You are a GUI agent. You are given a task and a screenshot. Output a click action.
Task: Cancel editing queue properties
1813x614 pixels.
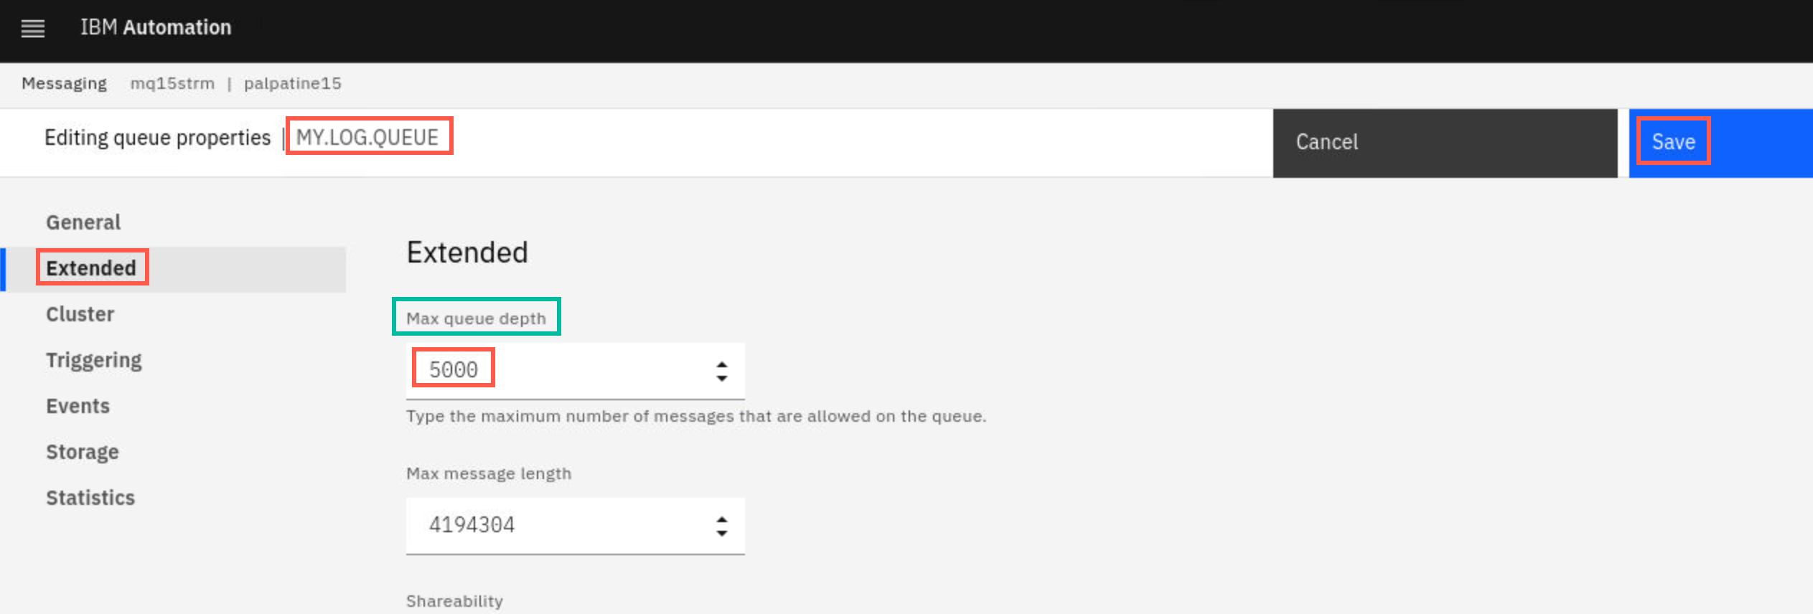(x=1445, y=143)
